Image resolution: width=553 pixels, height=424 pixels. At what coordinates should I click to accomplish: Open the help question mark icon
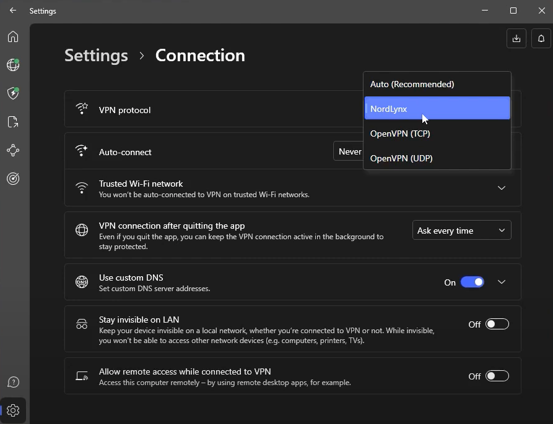13,382
